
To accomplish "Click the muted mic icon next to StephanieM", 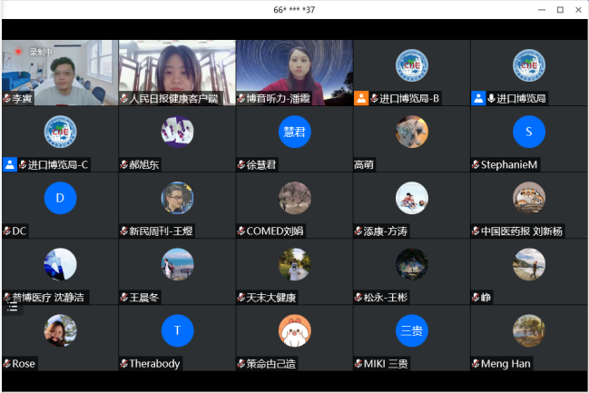I will point(476,165).
